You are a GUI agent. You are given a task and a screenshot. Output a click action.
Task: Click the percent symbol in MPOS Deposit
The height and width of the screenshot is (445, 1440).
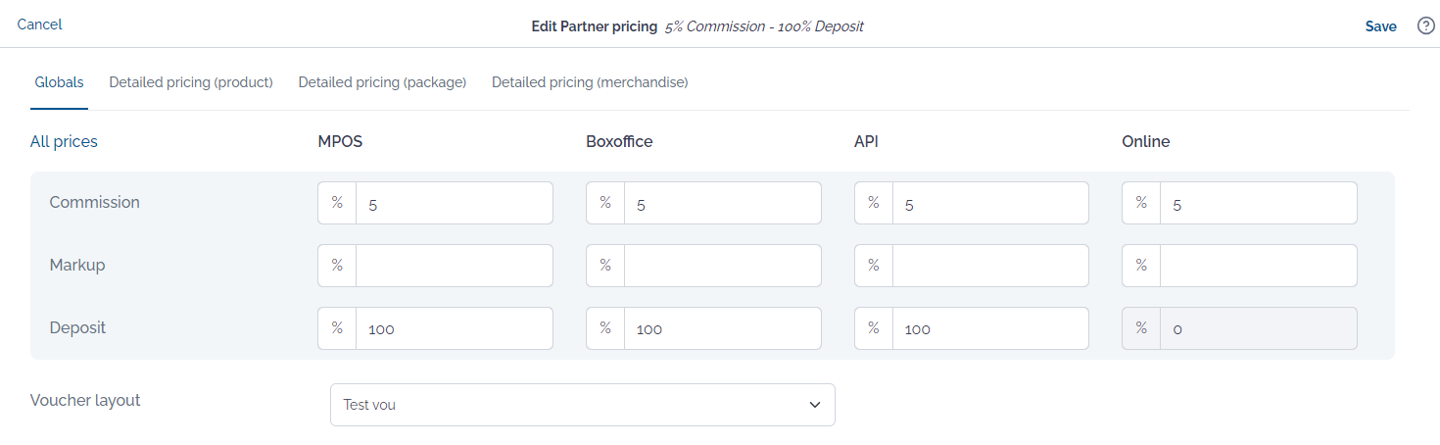coord(337,328)
